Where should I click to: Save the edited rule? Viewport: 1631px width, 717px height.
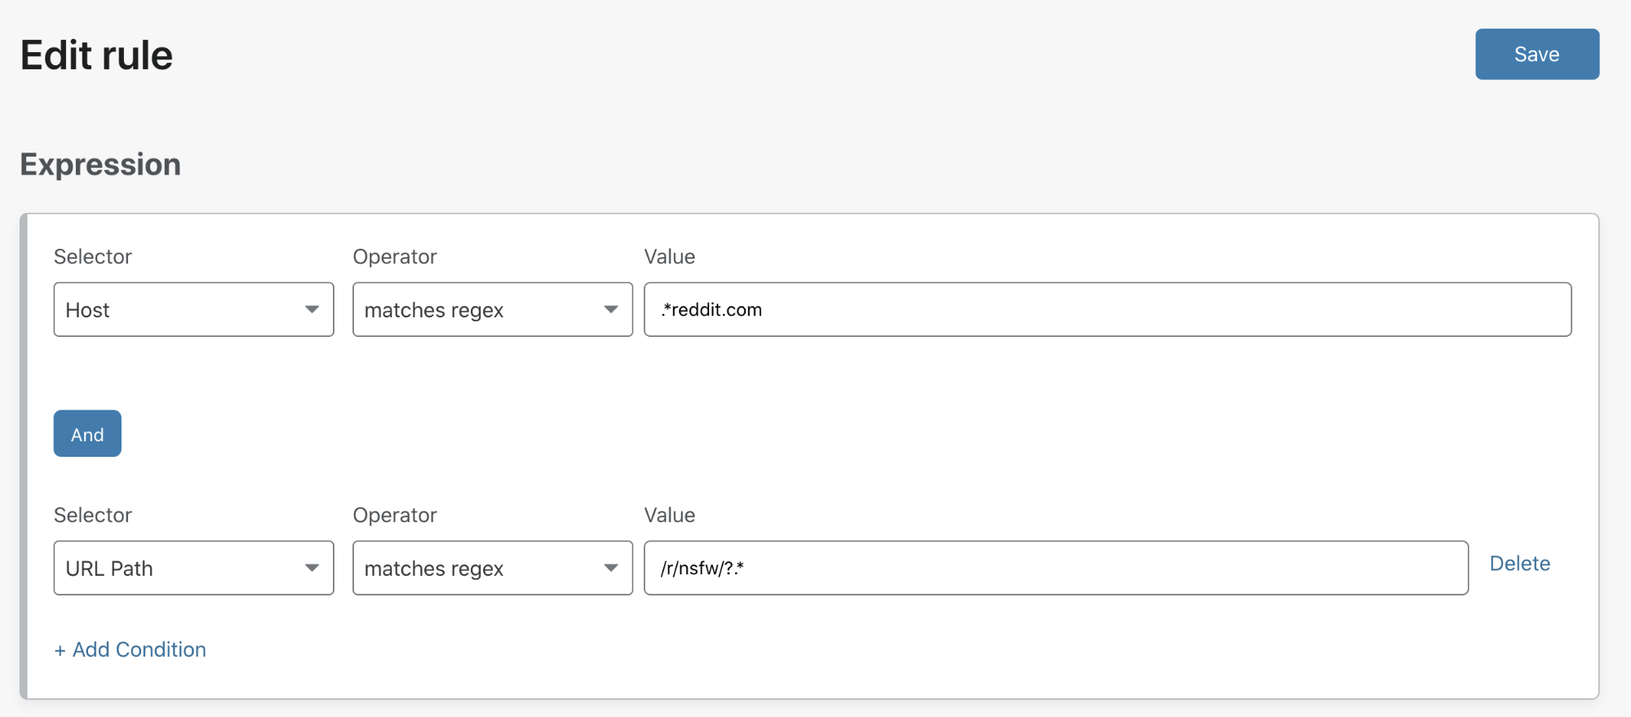click(x=1536, y=54)
